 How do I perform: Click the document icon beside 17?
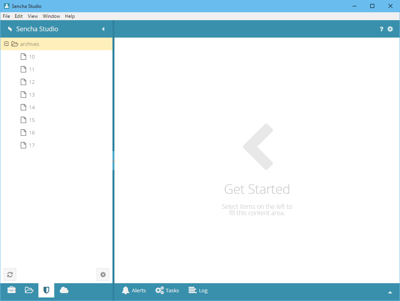(x=23, y=145)
